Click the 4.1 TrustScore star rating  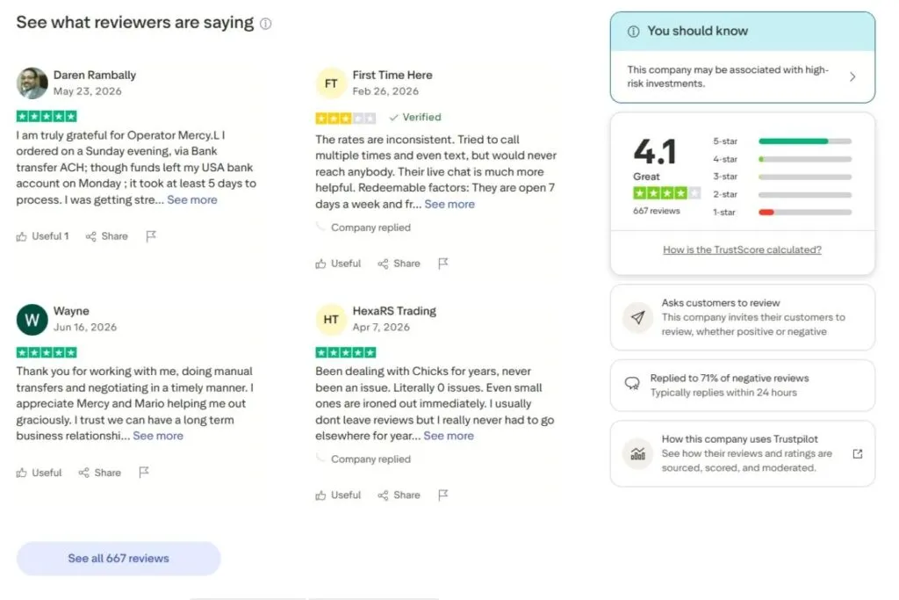point(666,193)
